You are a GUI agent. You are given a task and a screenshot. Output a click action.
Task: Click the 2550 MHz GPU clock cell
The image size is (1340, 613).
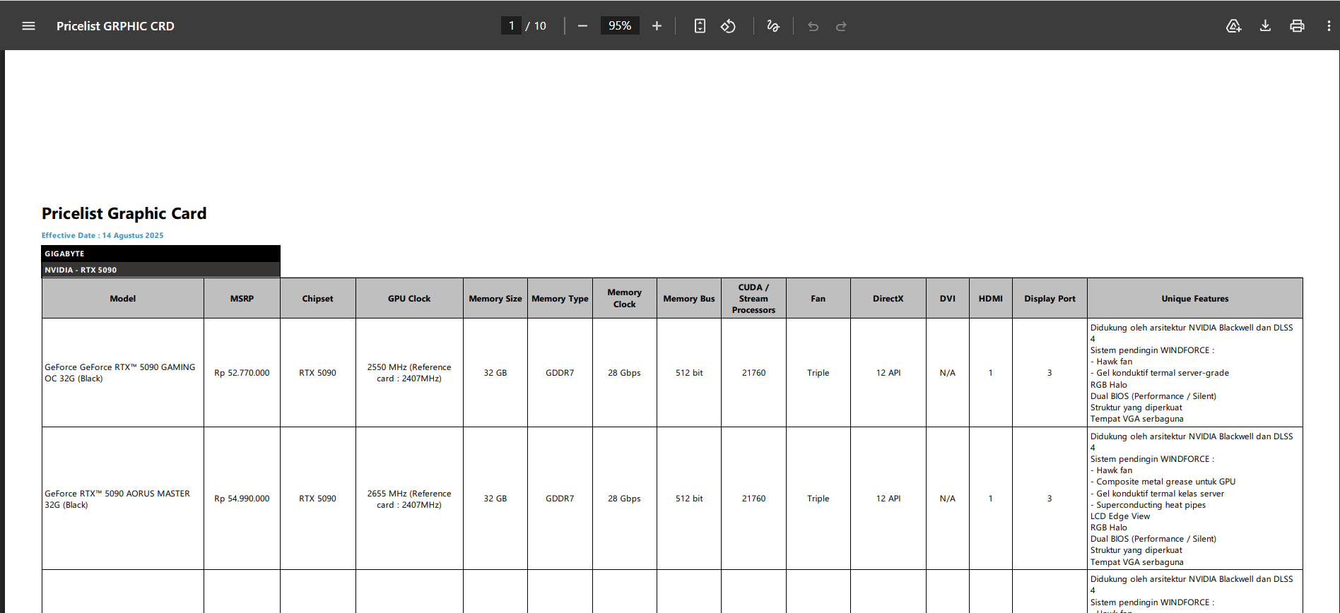pos(409,373)
